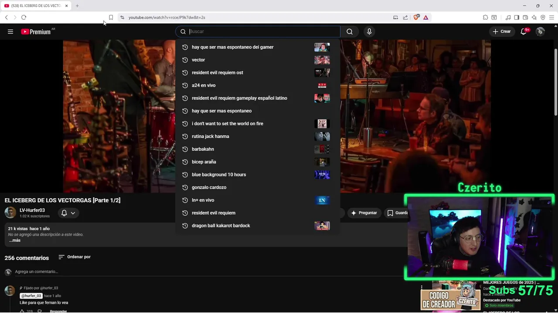Reload the YouTube page

[x=24, y=17]
